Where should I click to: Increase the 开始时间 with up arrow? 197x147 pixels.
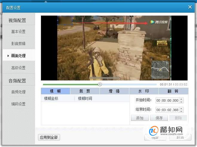click(x=181, y=99)
